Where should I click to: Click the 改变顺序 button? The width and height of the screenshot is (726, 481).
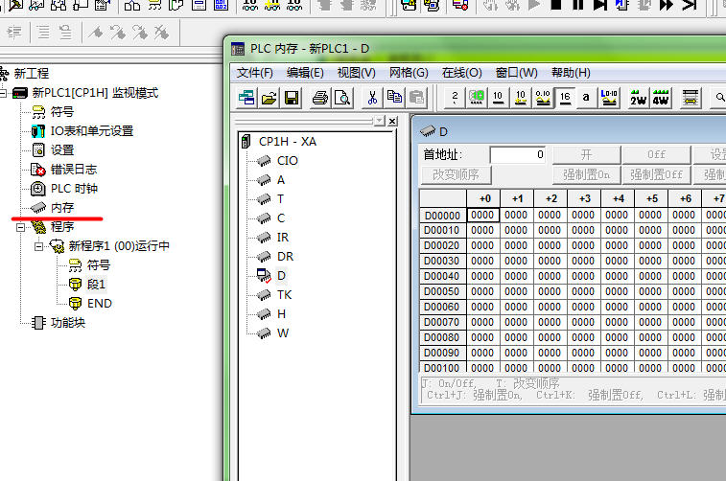457,174
